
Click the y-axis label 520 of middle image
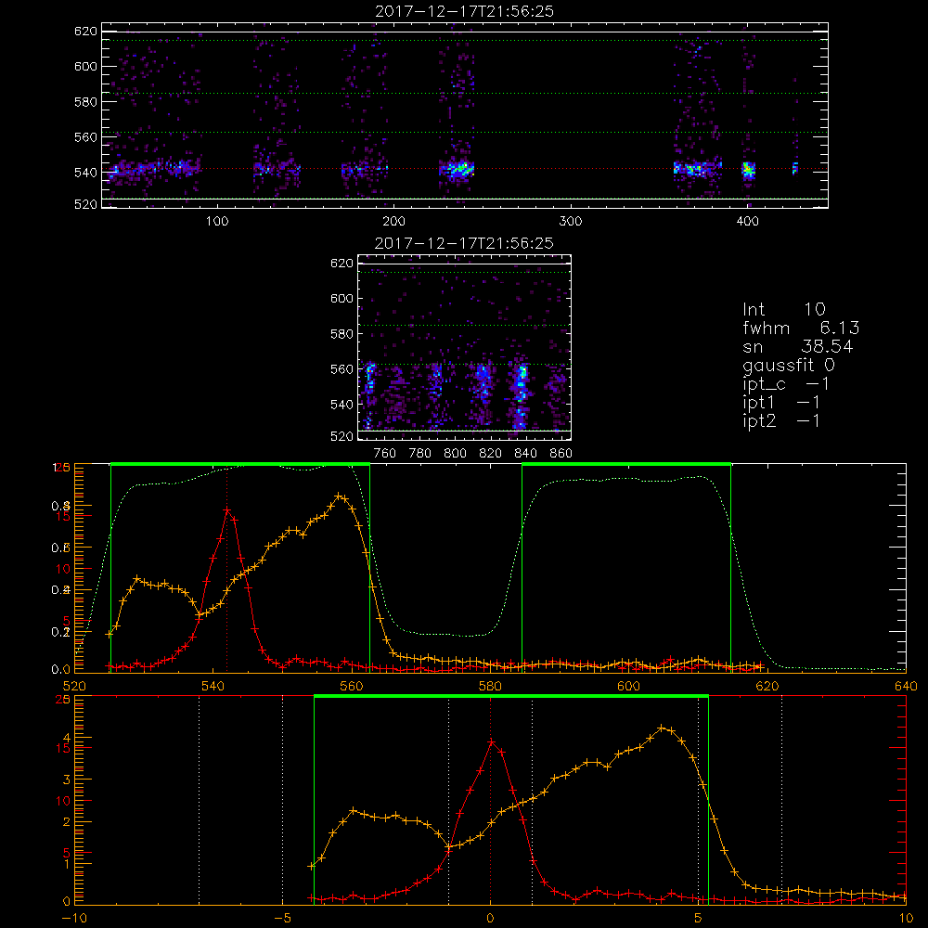pos(342,436)
